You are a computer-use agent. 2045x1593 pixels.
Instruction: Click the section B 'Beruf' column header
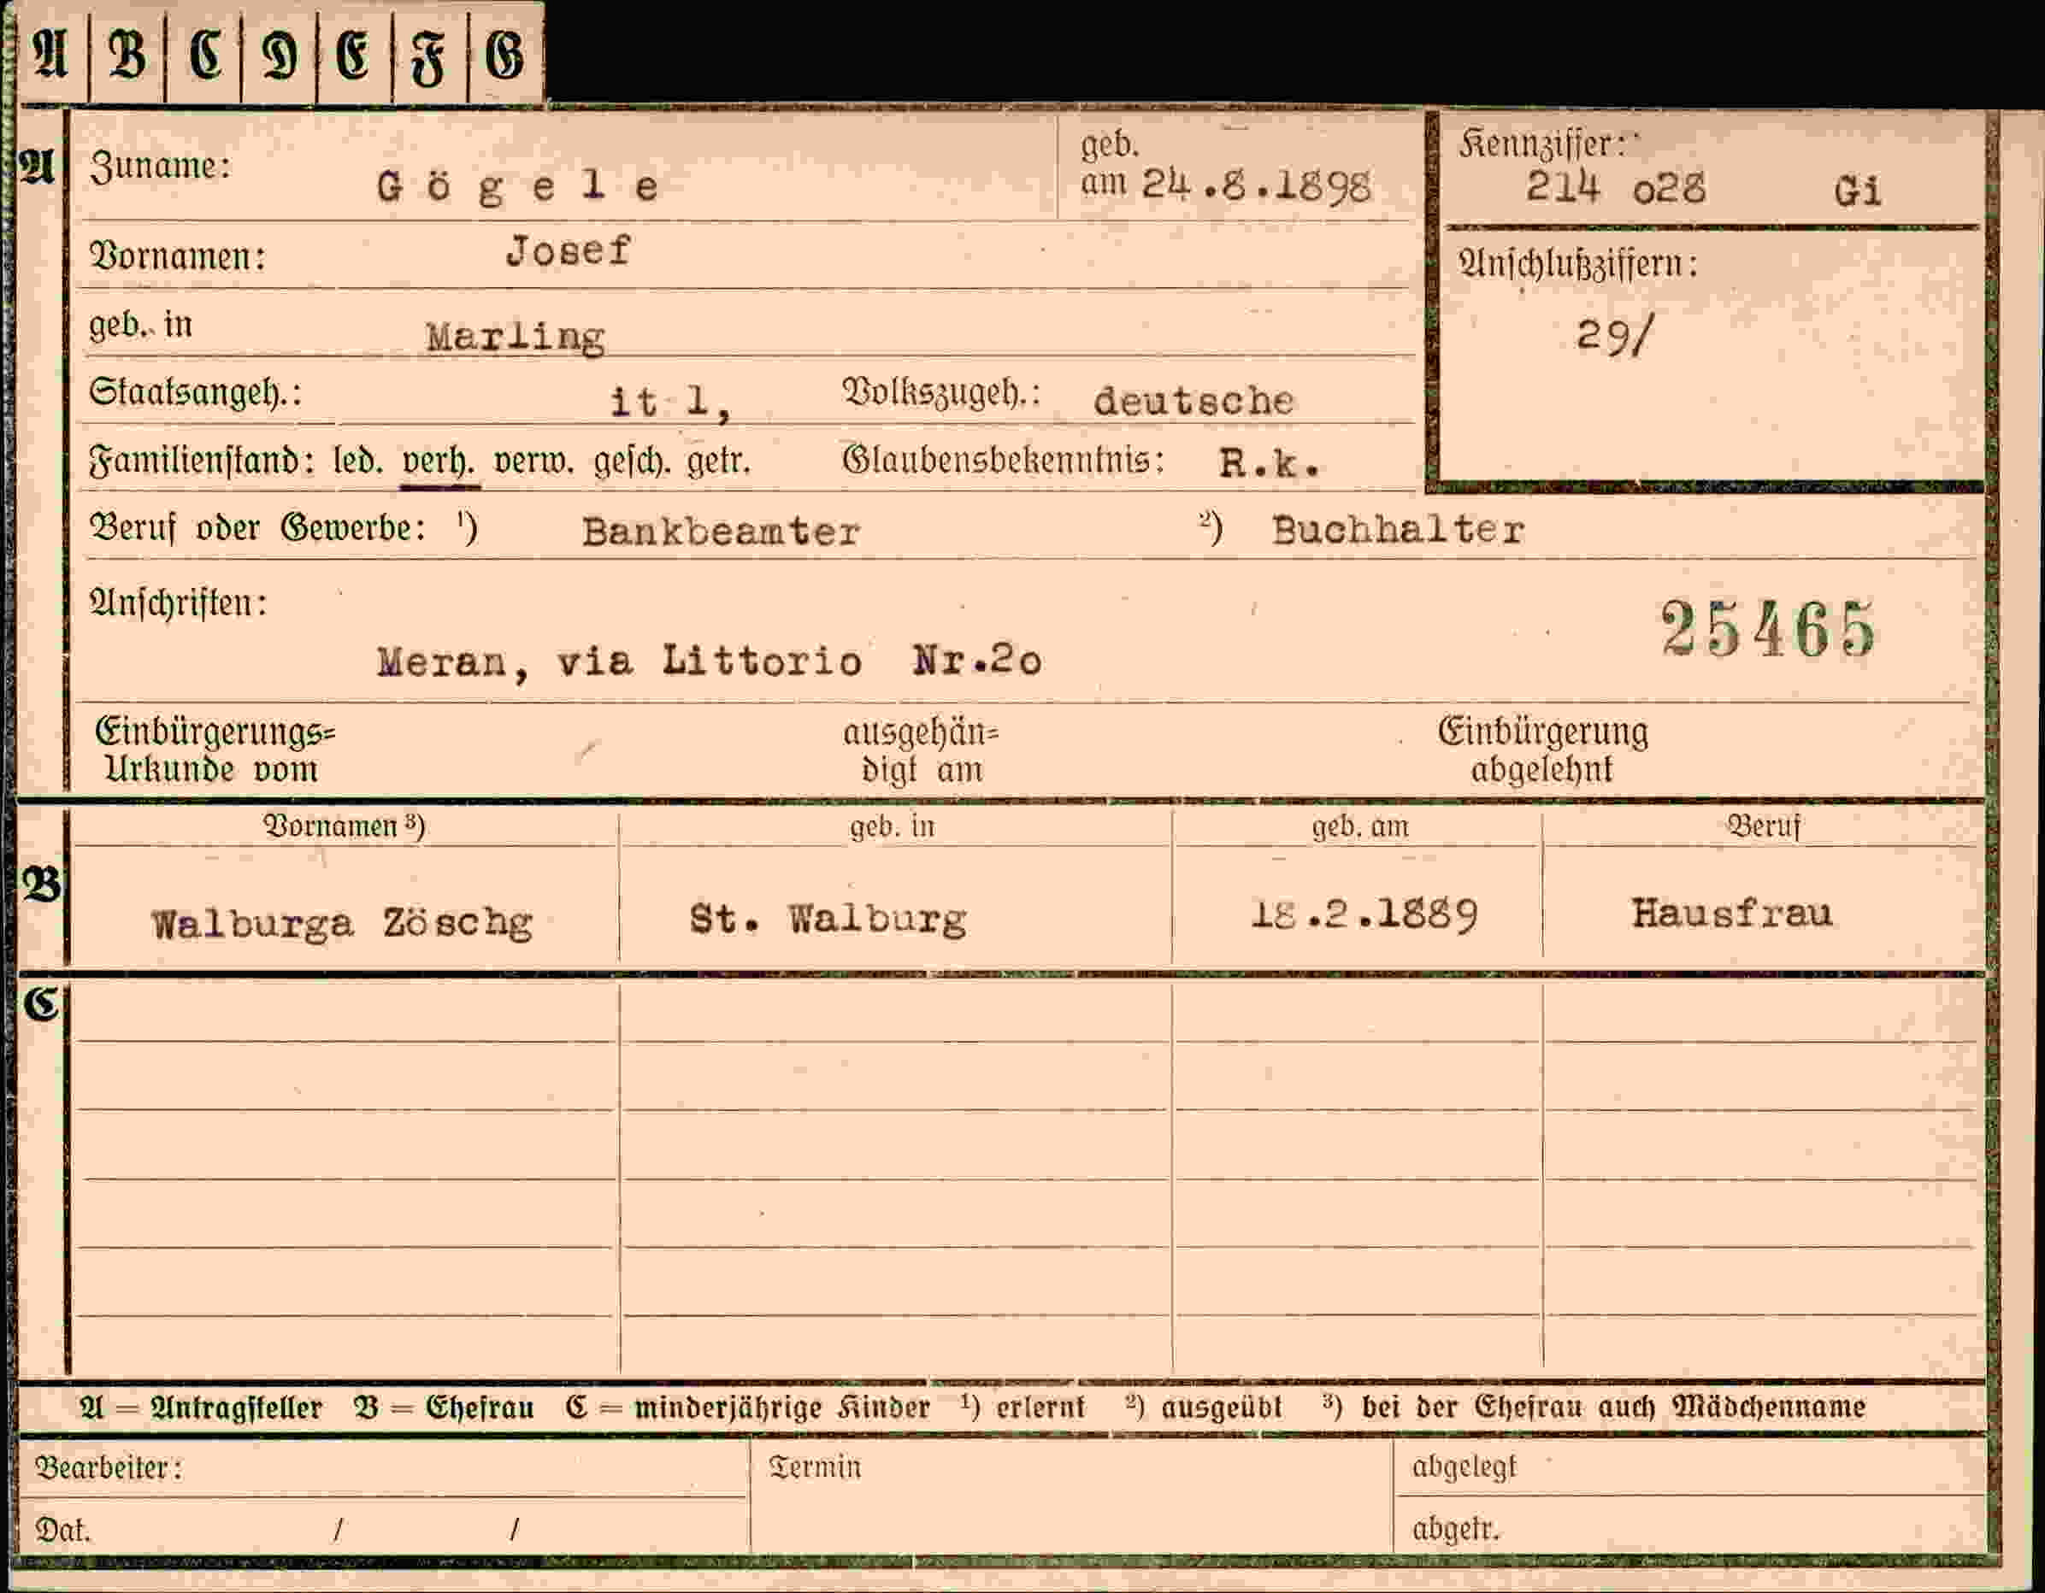coord(1764,826)
